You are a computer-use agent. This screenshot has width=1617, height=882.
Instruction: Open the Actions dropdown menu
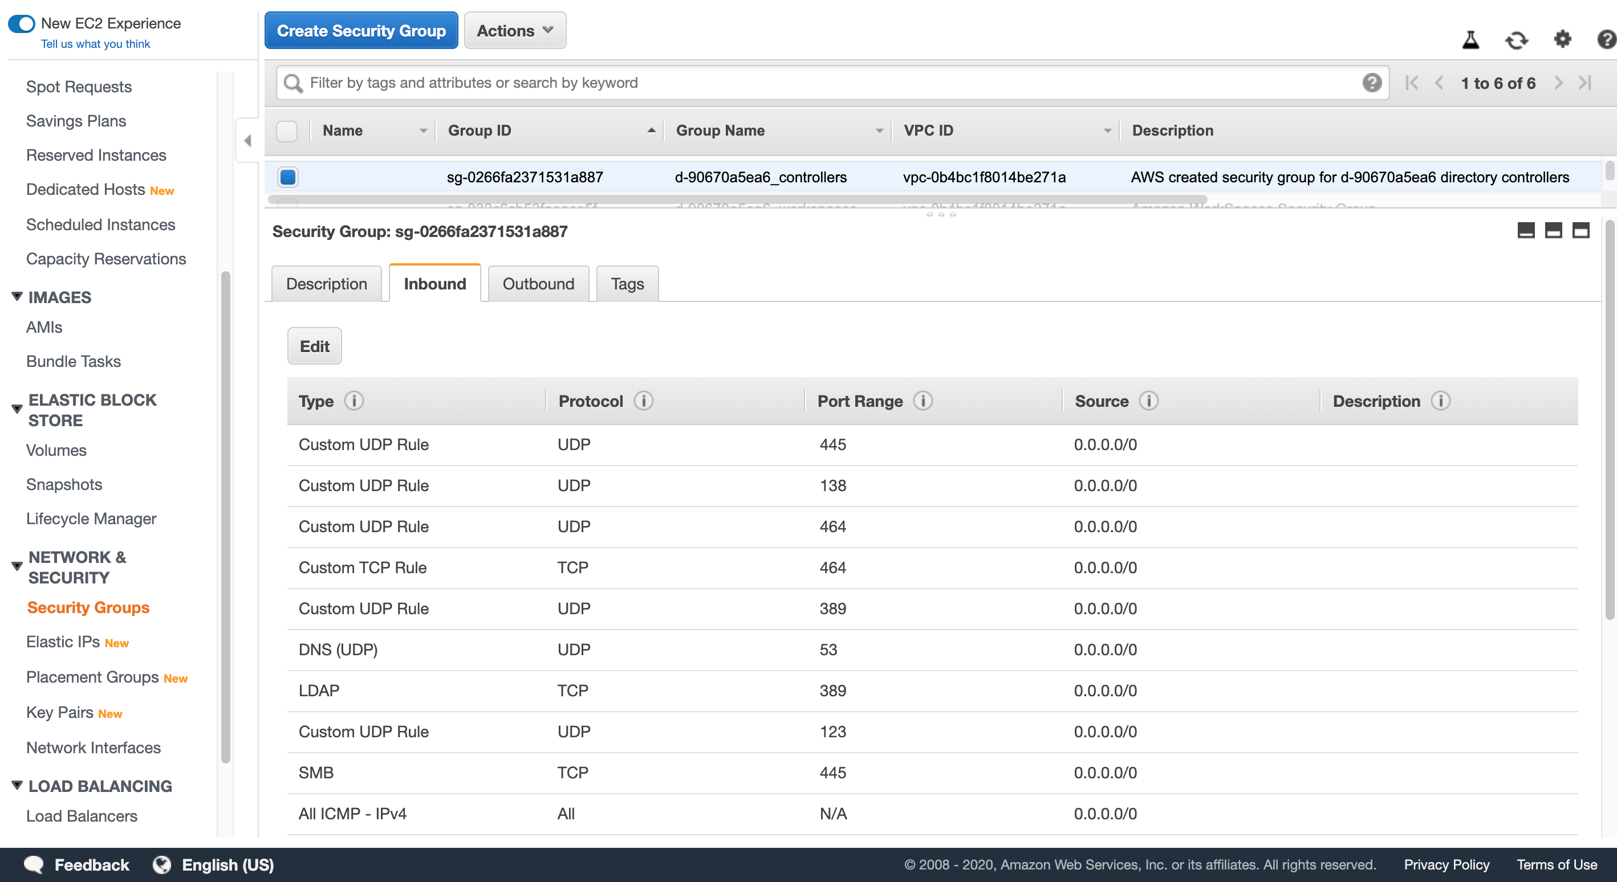pyautogui.click(x=515, y=31)
